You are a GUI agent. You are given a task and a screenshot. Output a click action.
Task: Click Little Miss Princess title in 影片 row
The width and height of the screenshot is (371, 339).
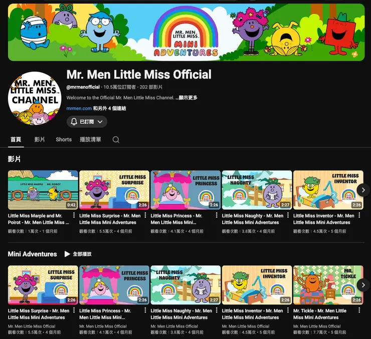pos(176,219)
